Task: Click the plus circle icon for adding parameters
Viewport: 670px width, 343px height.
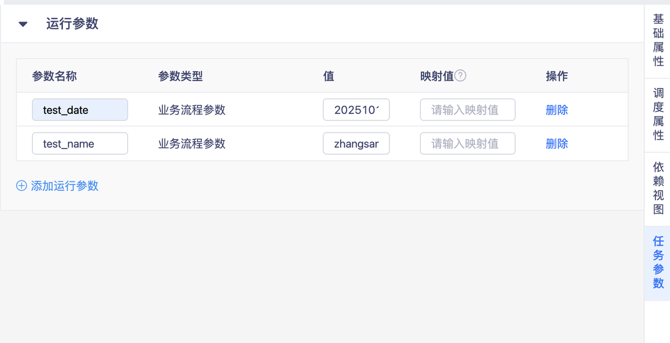Action: click(x=21, y=186)
